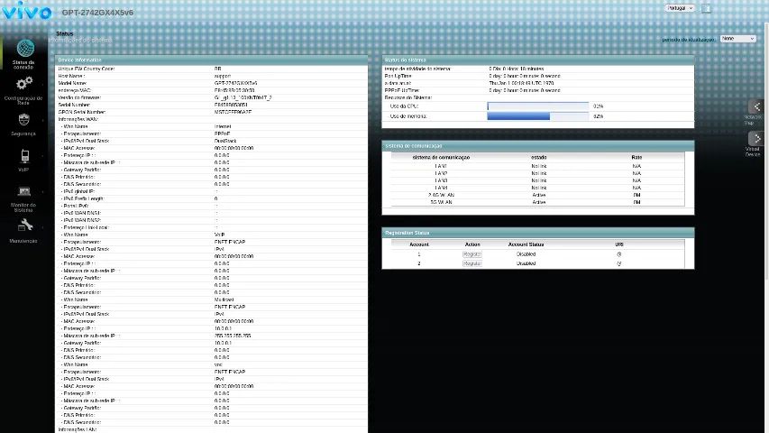Select the a data atual label
769x433 pixels.
coord(398,84)
